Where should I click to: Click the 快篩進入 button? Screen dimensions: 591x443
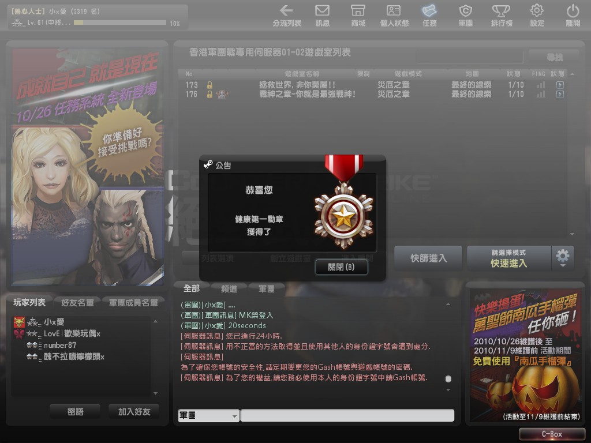tap(428, 258)
